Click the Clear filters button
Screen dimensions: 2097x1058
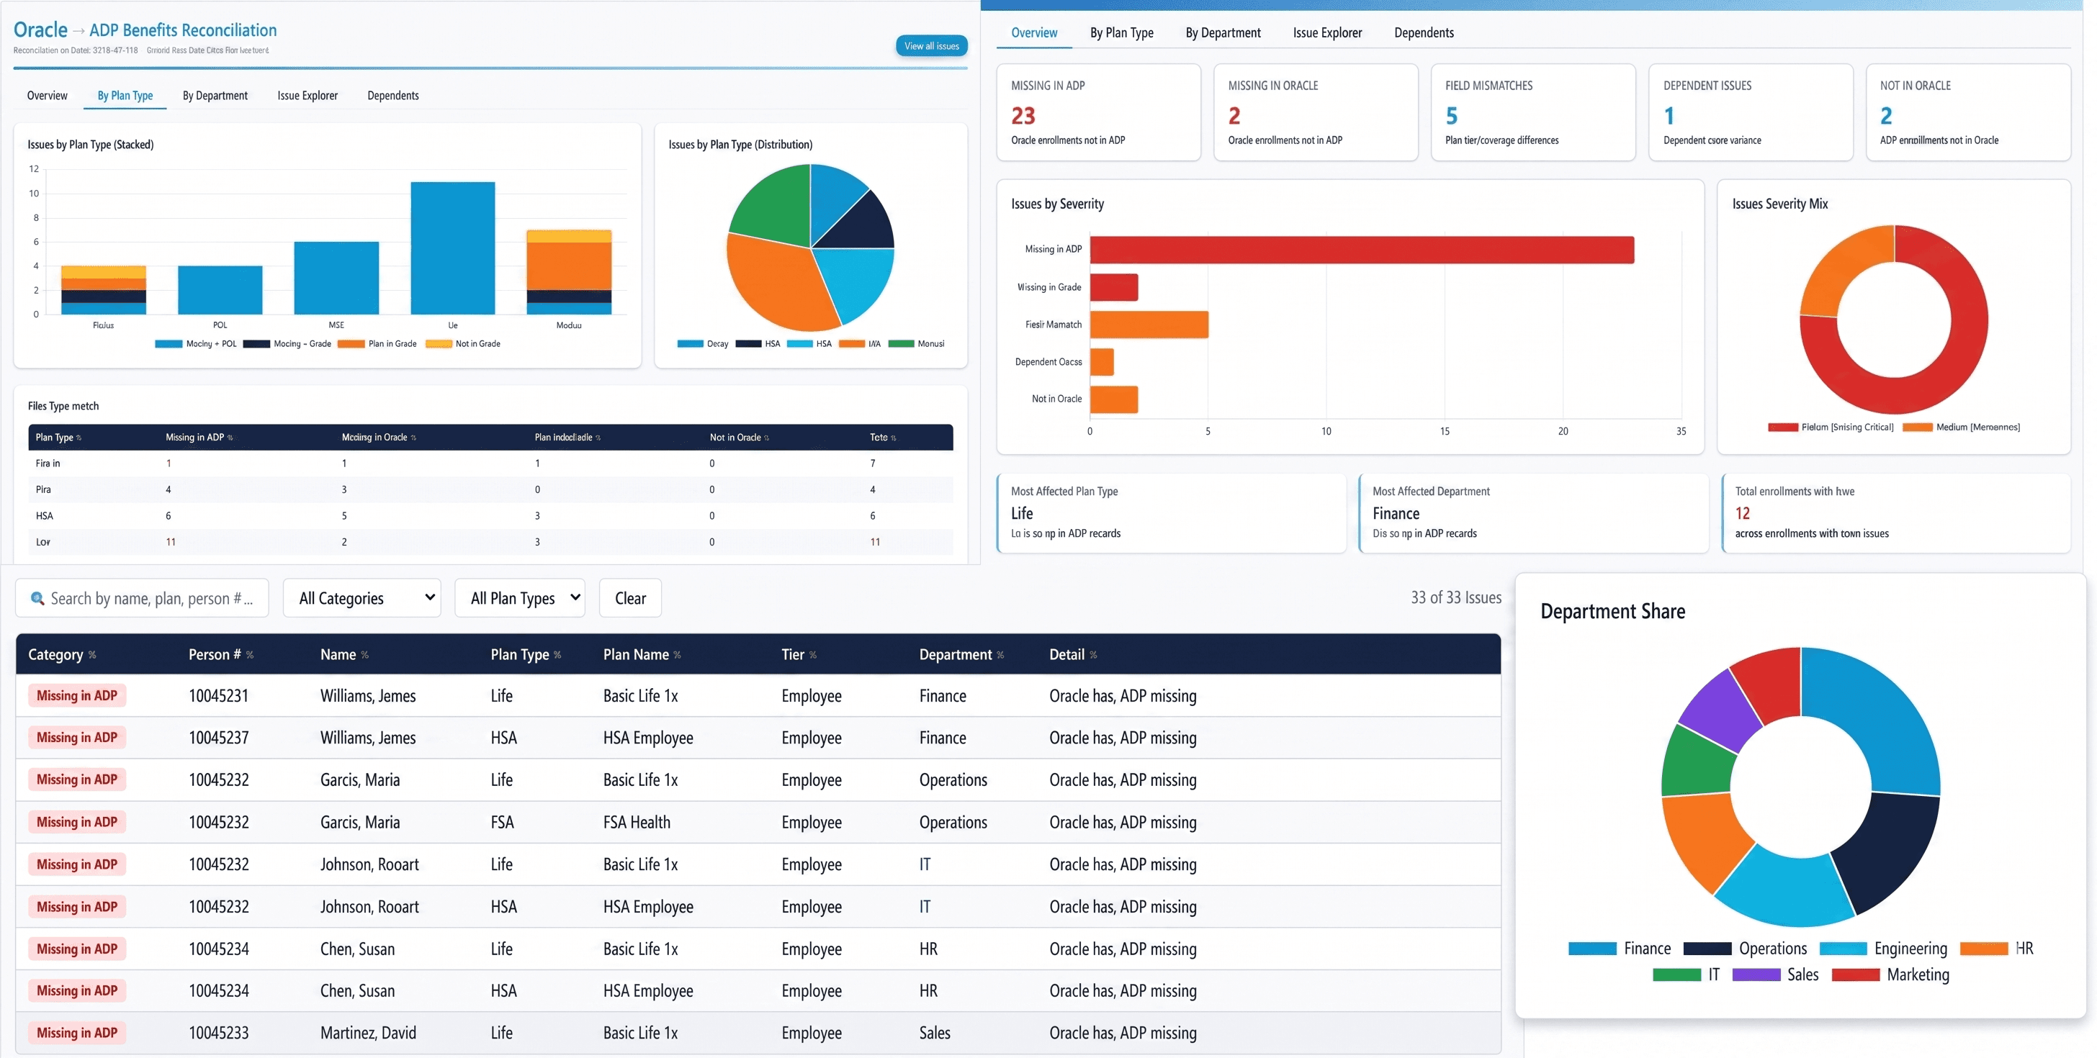point(630,598)
